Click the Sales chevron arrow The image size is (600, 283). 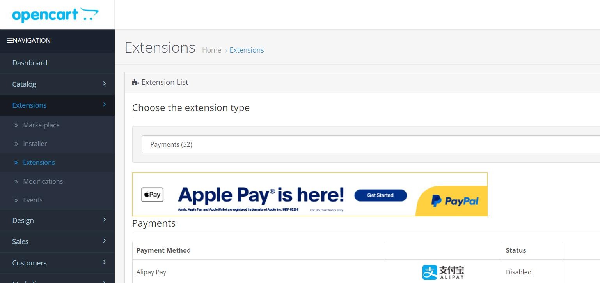coord(104,241)
